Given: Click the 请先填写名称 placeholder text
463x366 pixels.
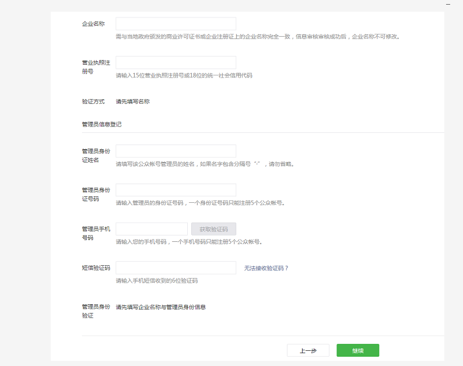Looking at the screenshot, I should pyautogui.click(x=132, y=101).
